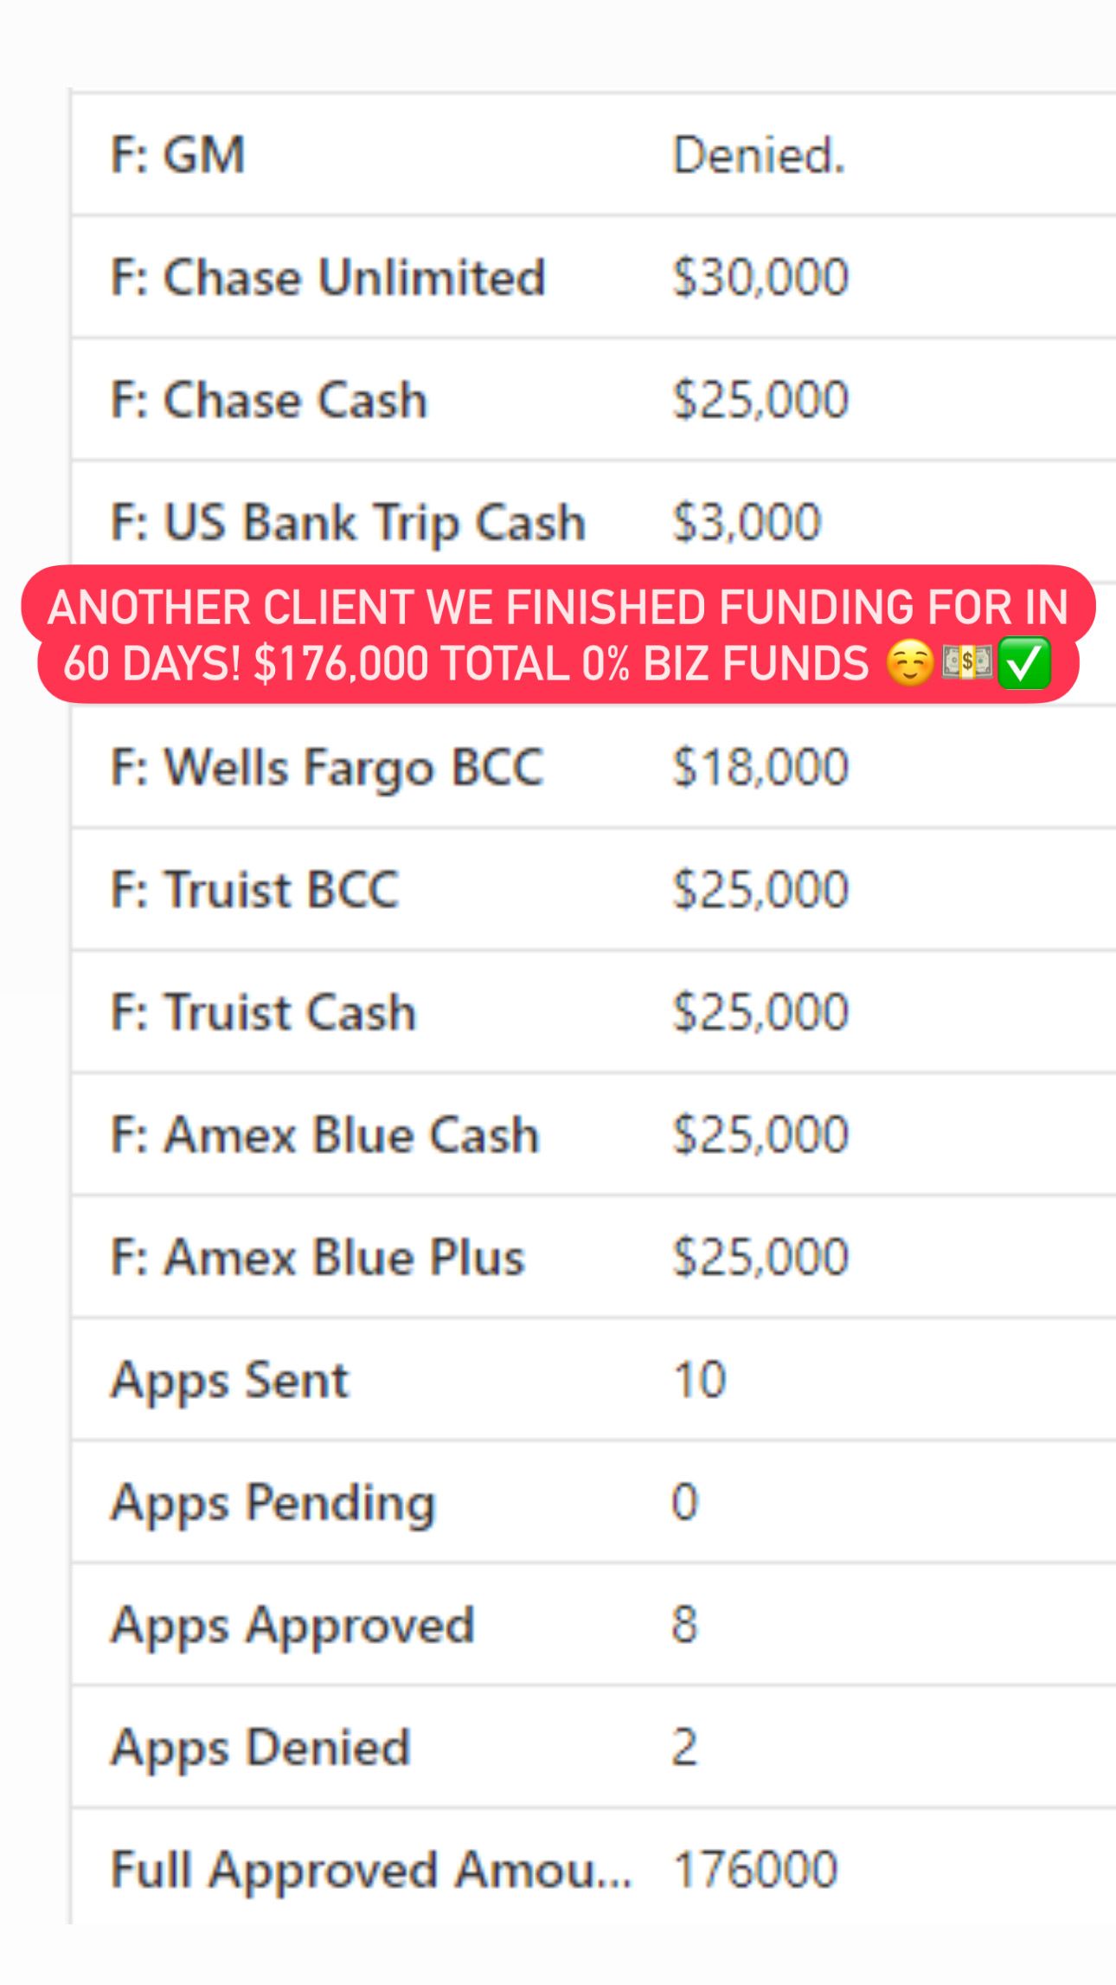This screenshot has width=1116, height=1985.
Task: Click the F: US Bank Trip Cash label
Action: point(349,523)
